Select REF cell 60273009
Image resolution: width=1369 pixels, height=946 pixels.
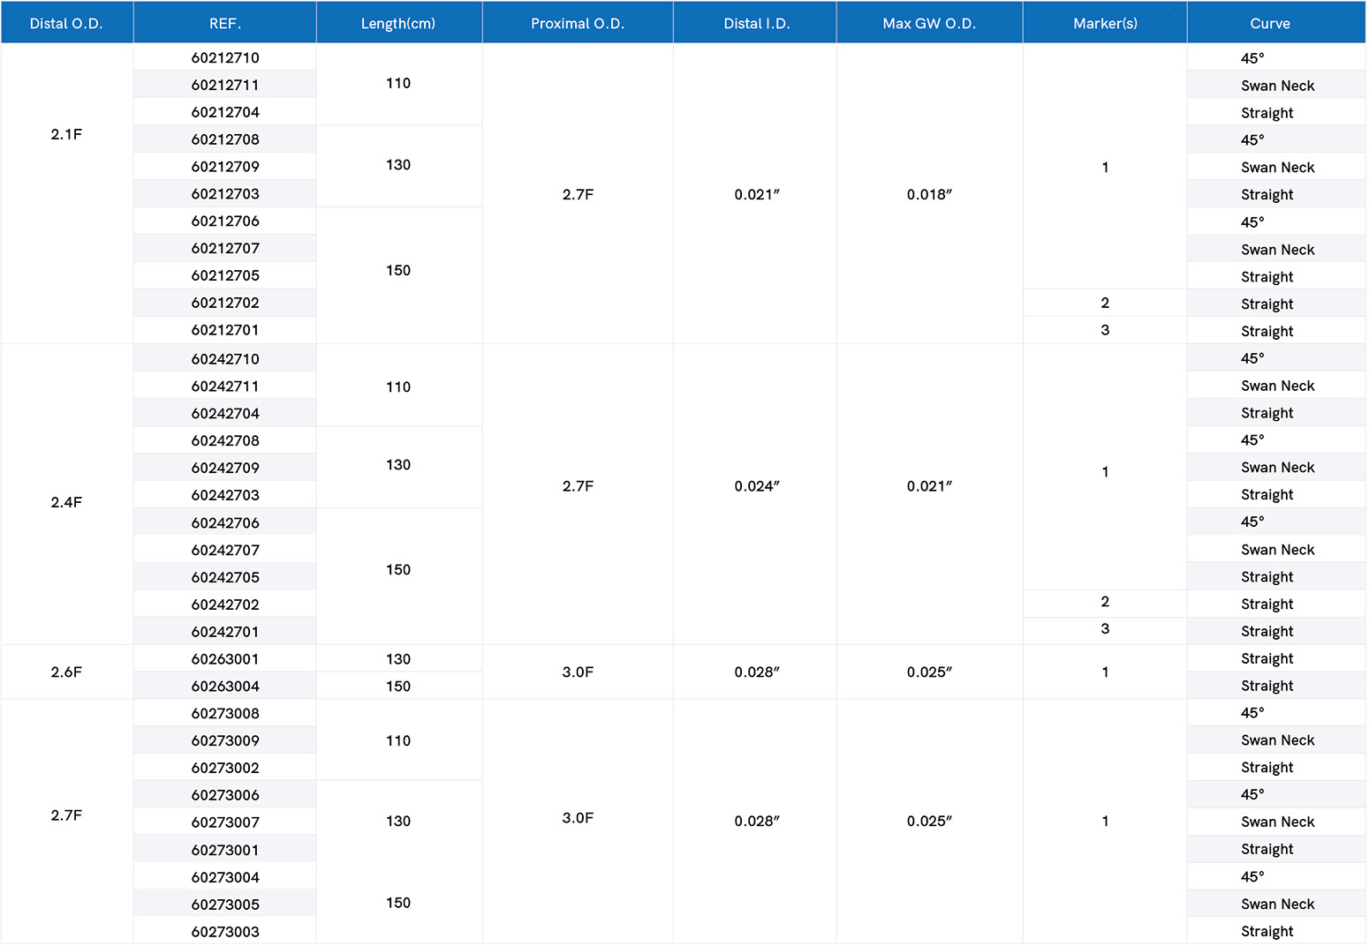click(225, 741)
